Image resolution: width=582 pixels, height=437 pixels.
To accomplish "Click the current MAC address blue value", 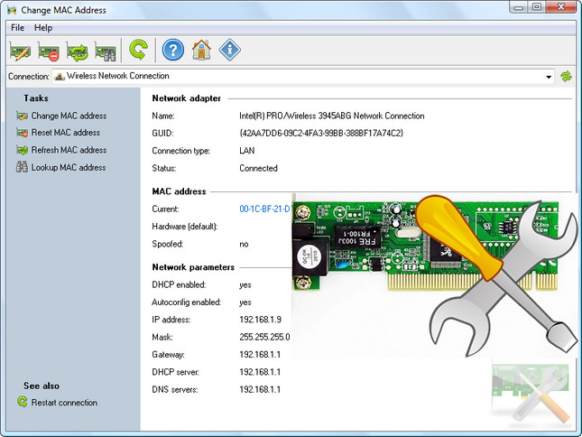I will coord(264,209).
